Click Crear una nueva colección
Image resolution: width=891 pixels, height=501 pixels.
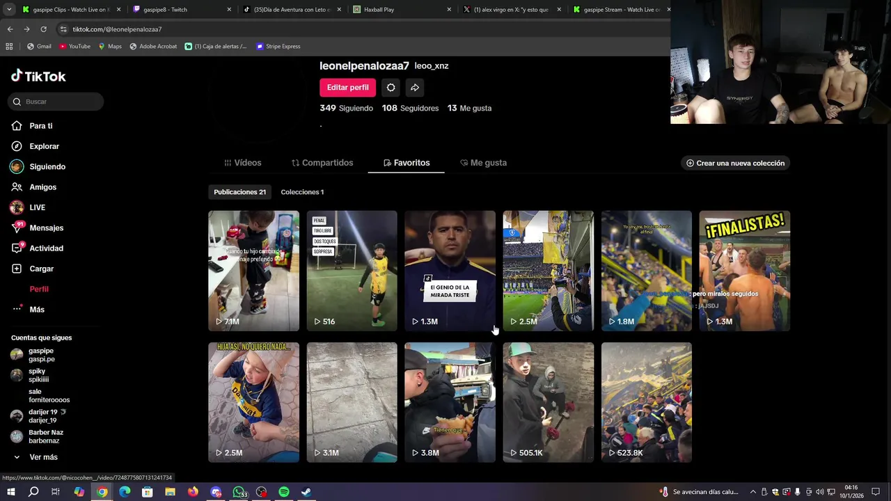735,163
